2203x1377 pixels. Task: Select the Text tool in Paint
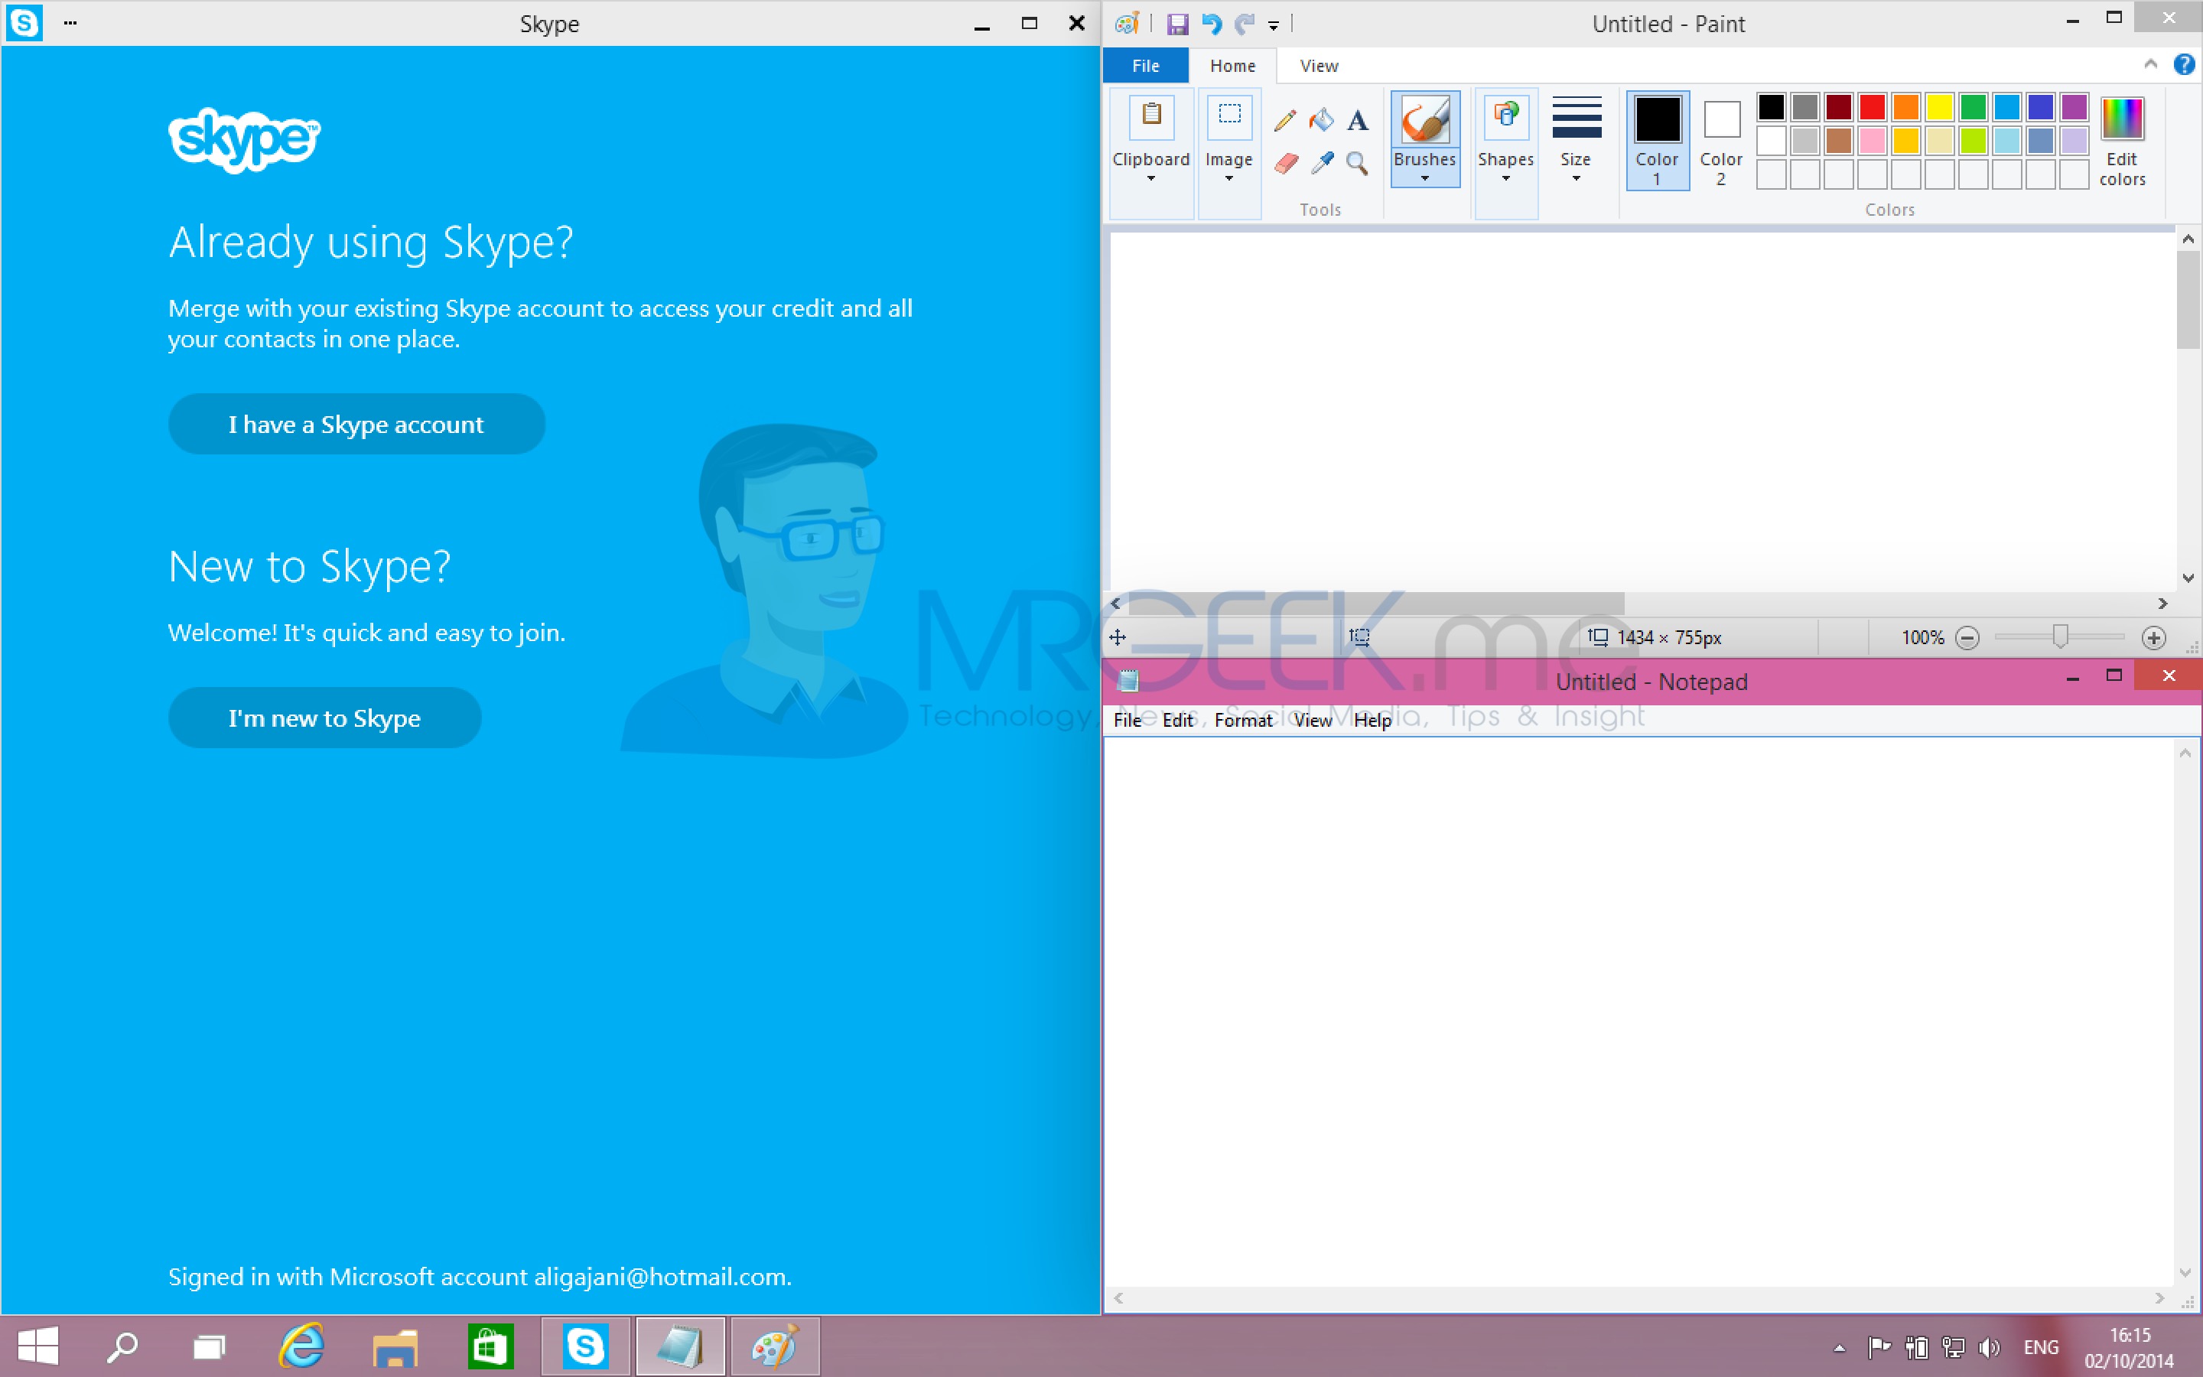[x=1357, y=119]
